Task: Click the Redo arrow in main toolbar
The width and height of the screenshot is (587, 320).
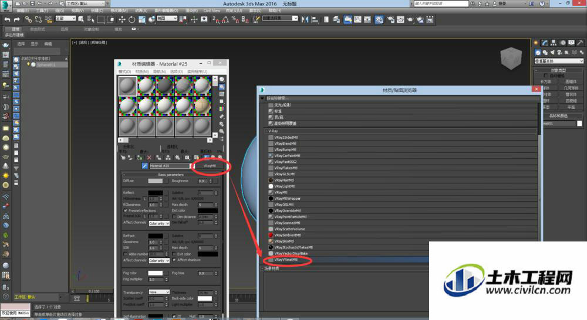Action: [x=17, y=19]
